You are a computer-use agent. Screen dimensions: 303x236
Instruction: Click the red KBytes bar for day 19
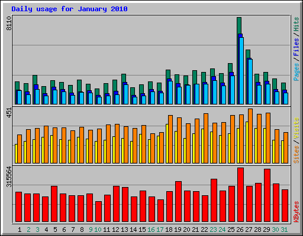[178, 202]
